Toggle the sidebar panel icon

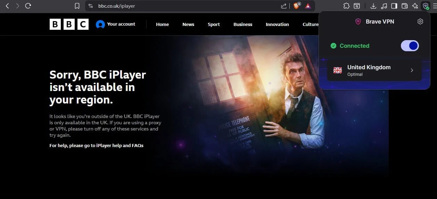(x=394, y=6)
